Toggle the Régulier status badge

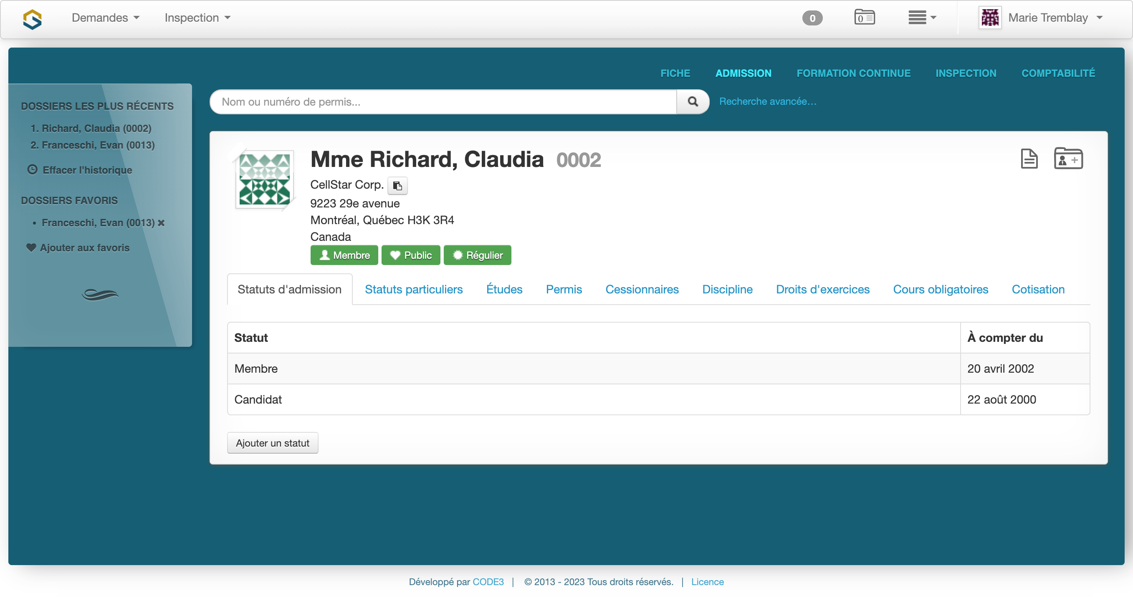pos(478,254)
